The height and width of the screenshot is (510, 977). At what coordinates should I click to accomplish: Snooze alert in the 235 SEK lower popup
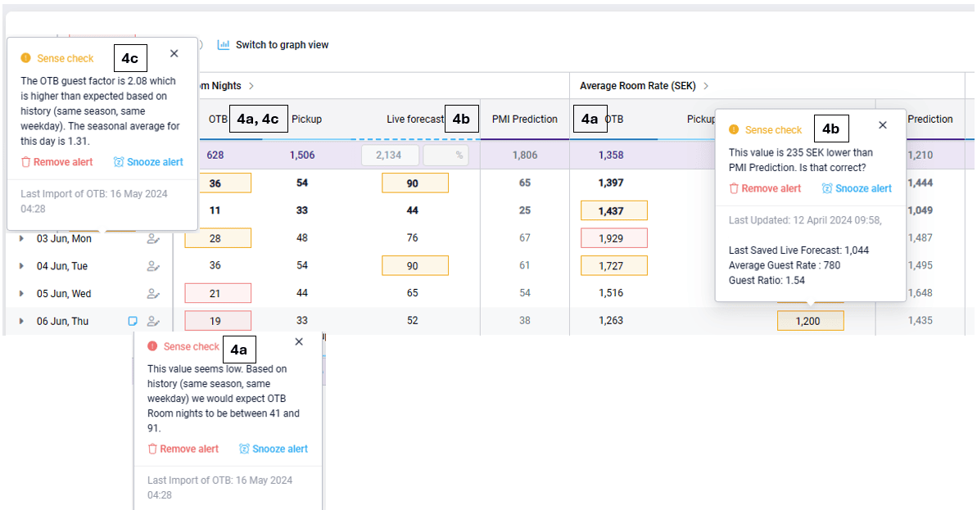(857, 188)
